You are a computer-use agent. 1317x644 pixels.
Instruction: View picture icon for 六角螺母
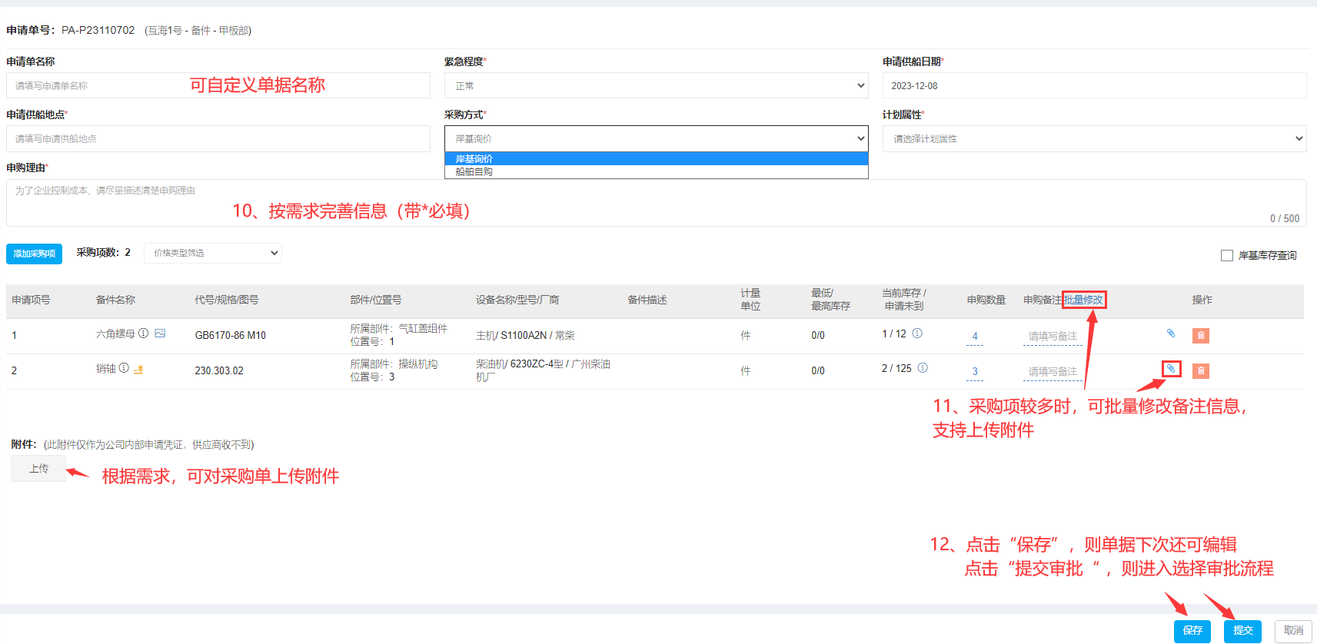click(160, 334)
